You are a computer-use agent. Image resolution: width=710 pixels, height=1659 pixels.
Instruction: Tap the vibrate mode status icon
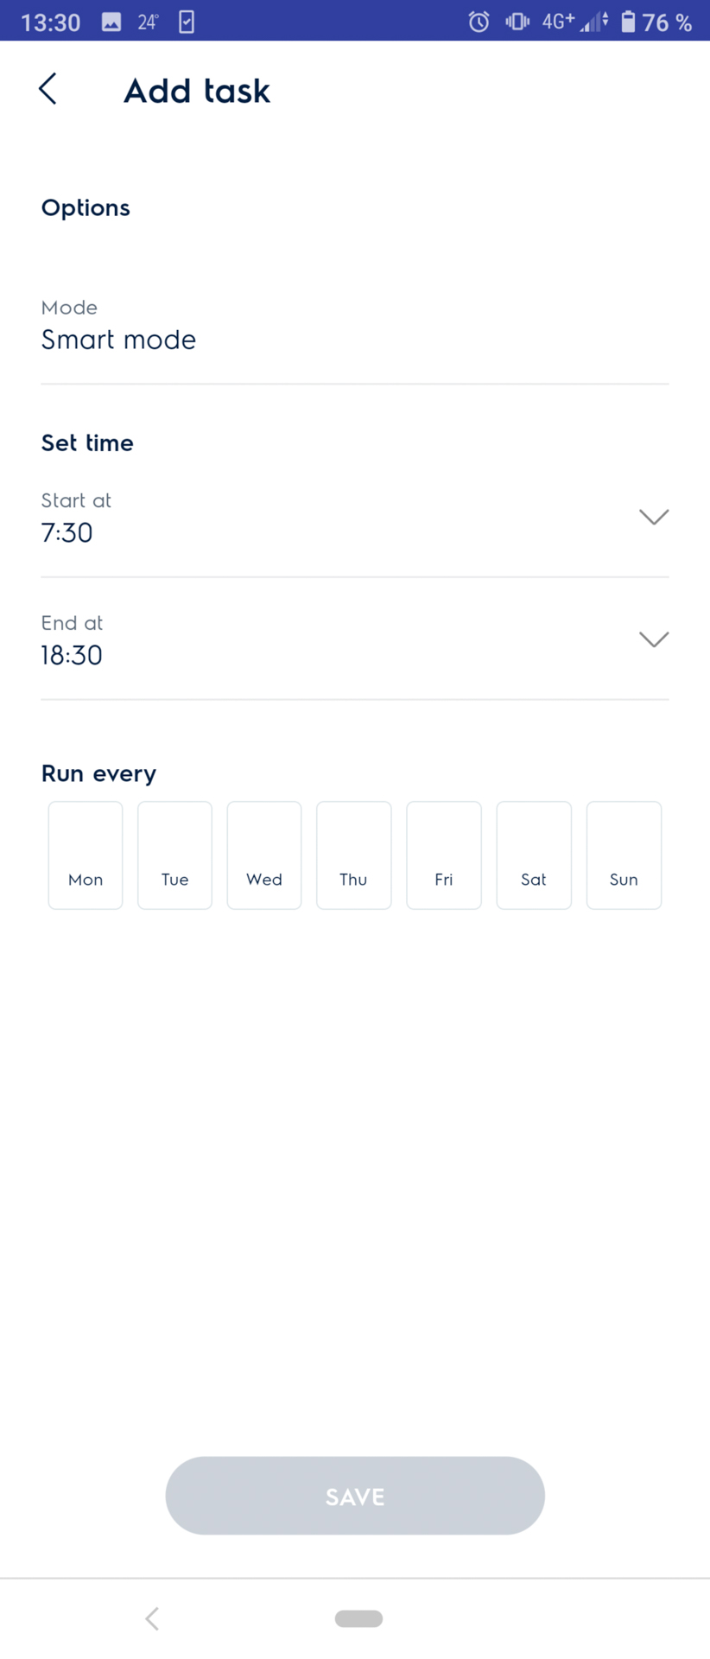tap(517, 22)
